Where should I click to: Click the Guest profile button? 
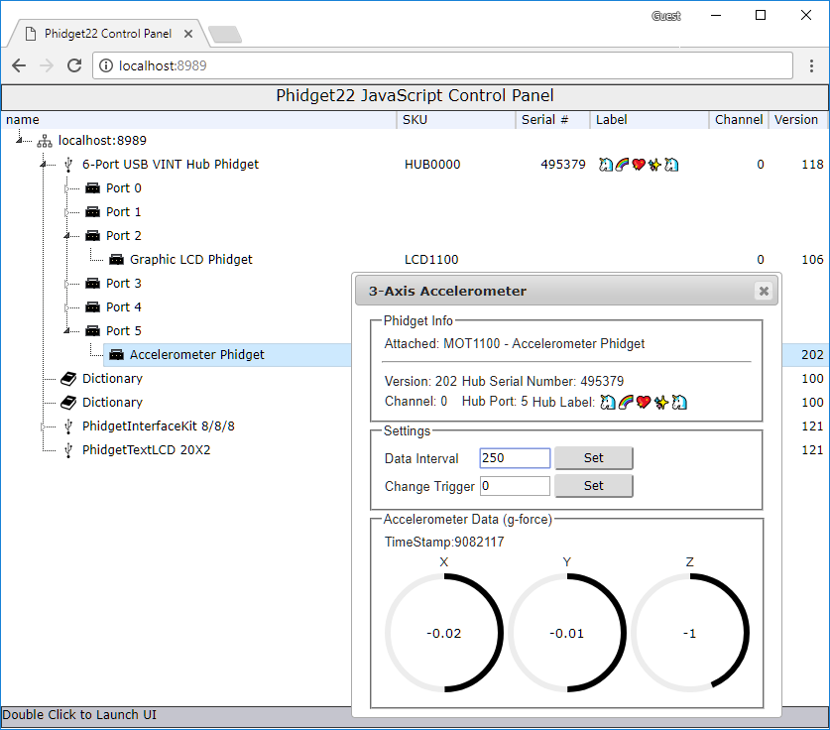666,16
